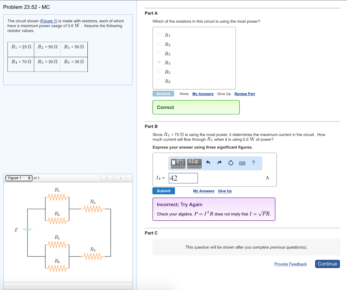Open the Figure 1 selector dropdown
The image size is (347, 290).
(x=19, y=178)
